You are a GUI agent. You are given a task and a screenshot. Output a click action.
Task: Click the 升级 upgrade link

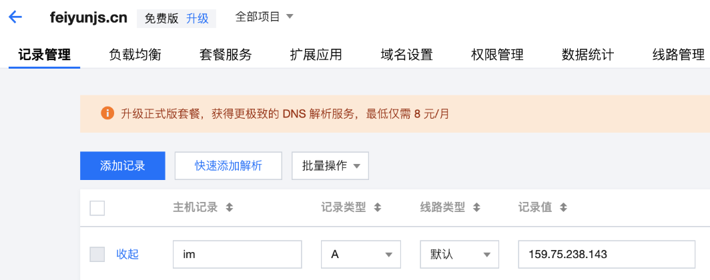click(x=198, y=19)
